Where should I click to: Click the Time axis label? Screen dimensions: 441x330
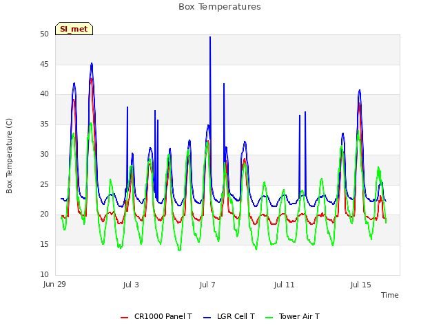point(389,295)
